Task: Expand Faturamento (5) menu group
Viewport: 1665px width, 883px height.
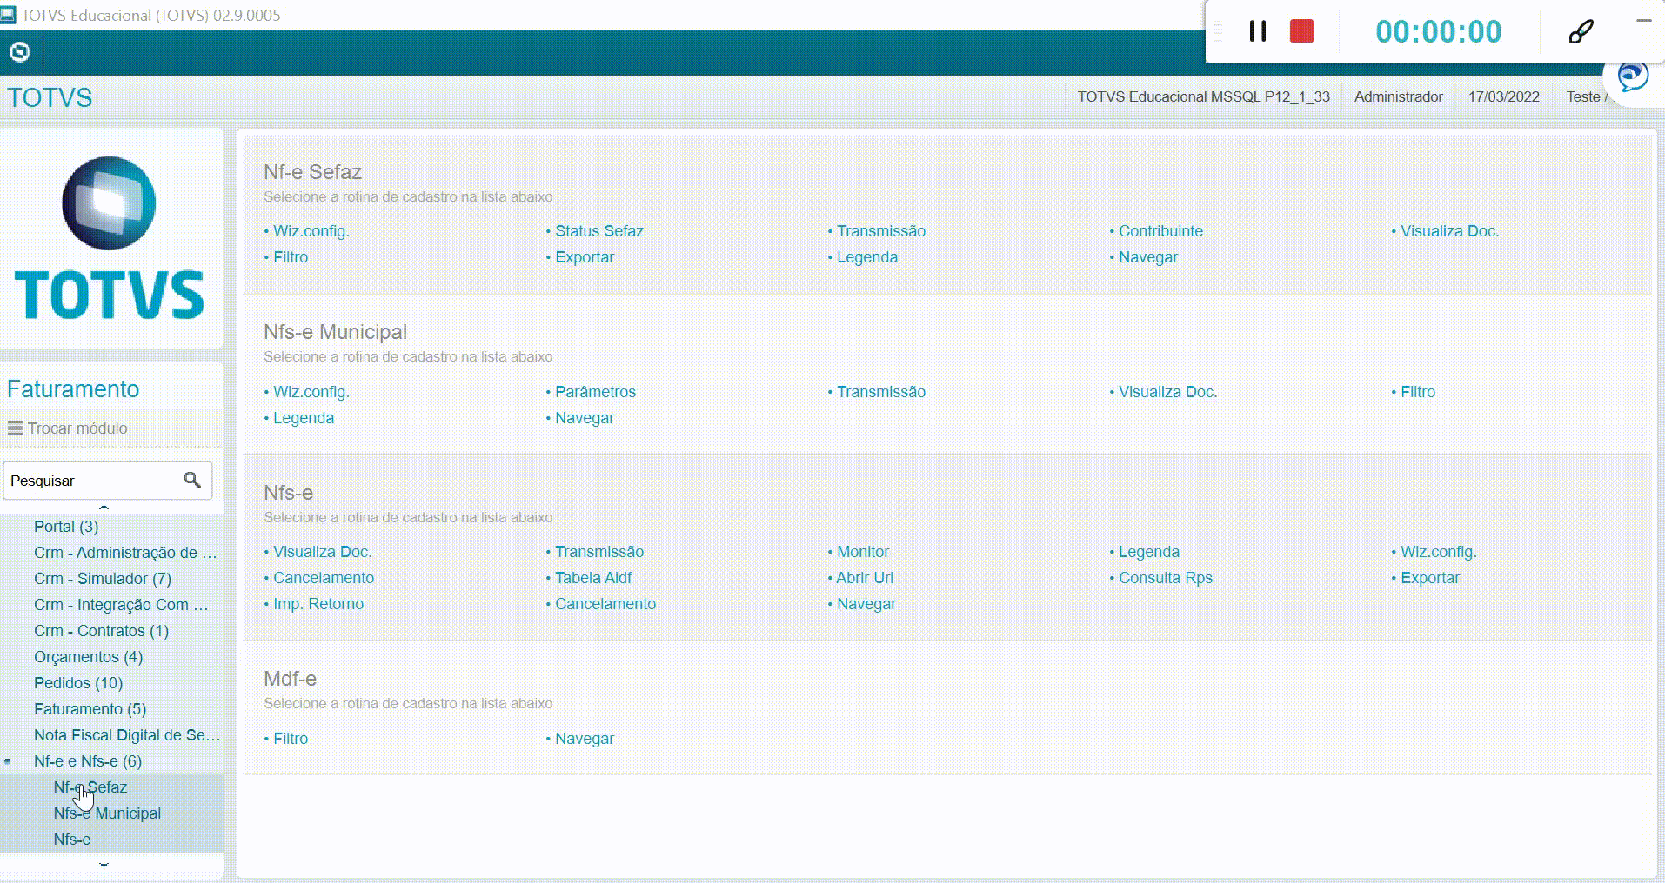Action: [90, 709]
